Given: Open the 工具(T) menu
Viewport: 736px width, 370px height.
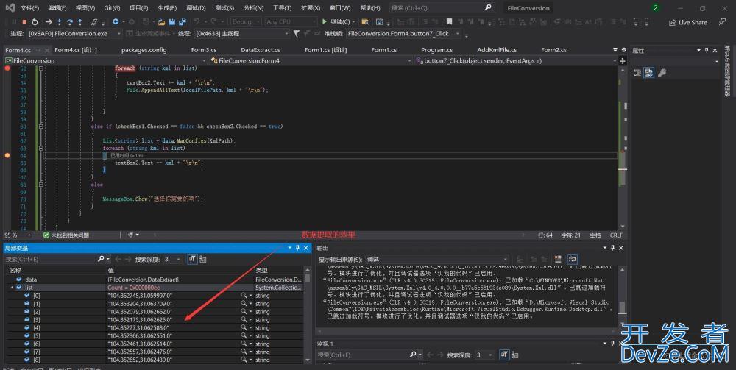Looking at the screenshot, I should click(282, 8).
